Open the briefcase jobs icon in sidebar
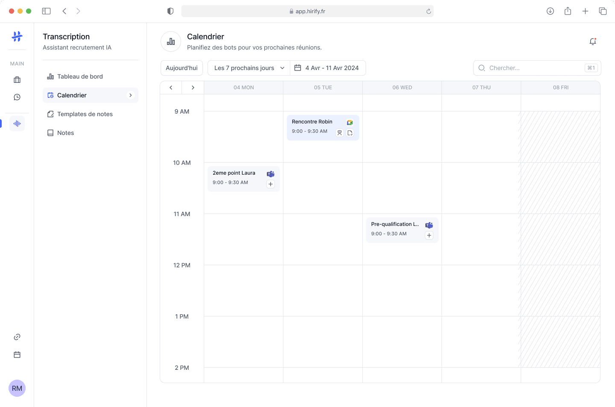This screenshot has height=407, width=615. point(17,80)
